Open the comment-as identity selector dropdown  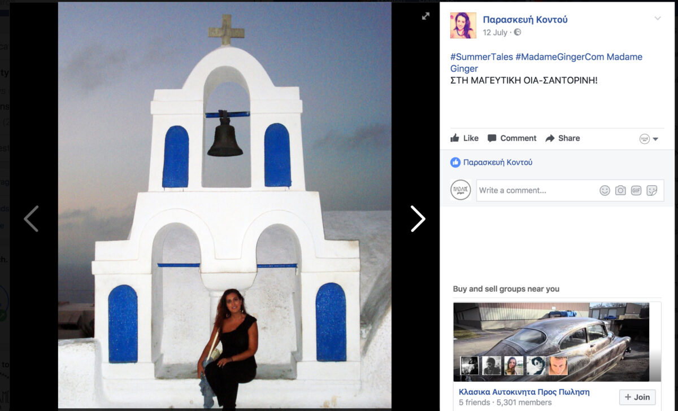click(x=649, y=139)
